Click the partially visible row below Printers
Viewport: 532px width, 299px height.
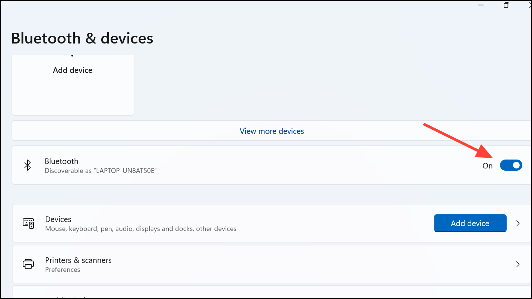tap(261, 294)
